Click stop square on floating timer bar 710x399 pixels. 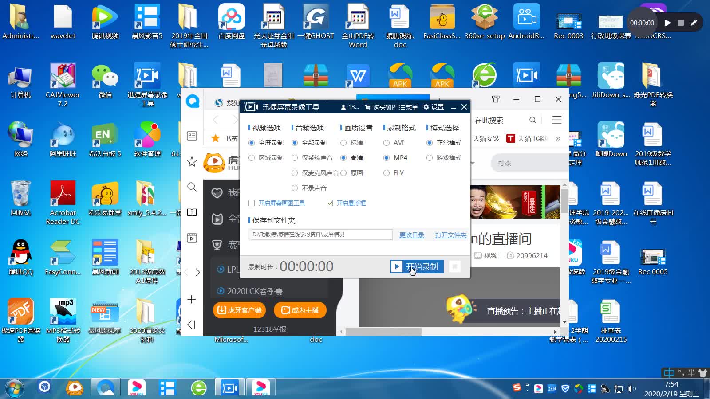[x=681, y=23]
